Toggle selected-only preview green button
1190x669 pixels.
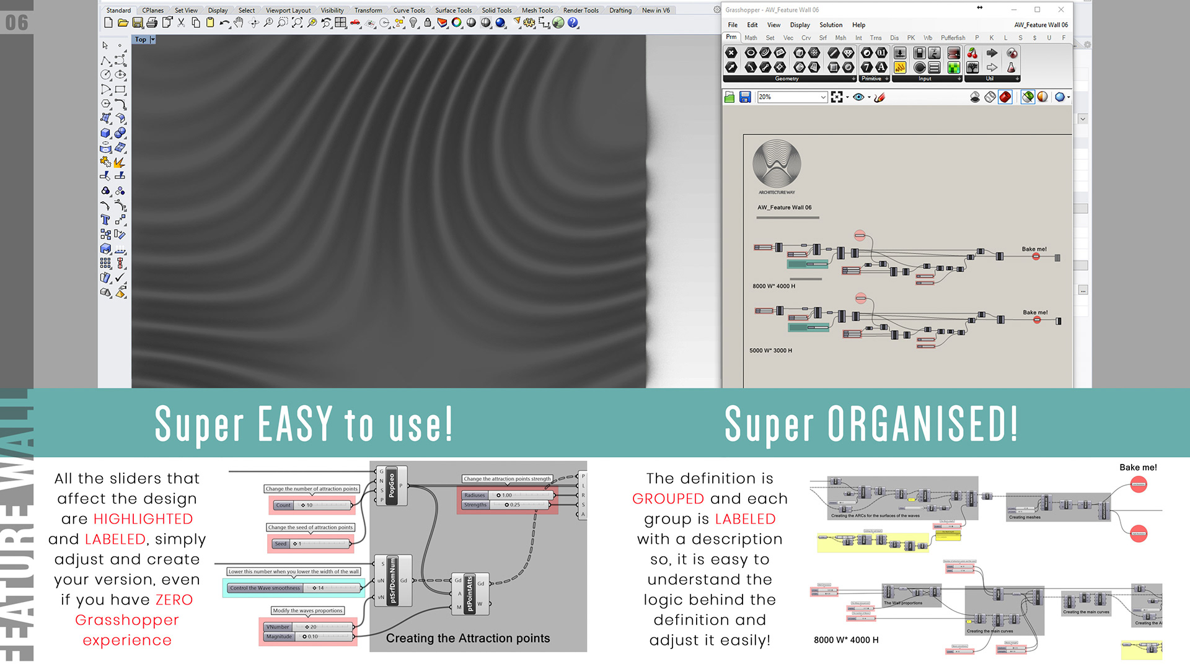pyautogui.click(x=1028, y=97)
